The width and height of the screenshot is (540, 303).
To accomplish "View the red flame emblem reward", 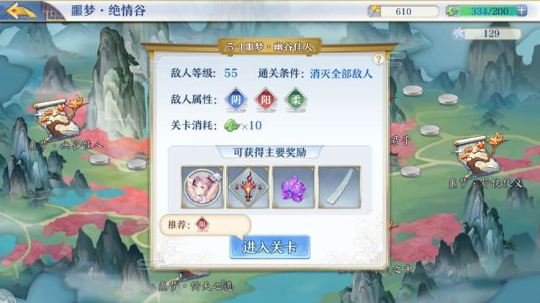I will coord(248,187).
